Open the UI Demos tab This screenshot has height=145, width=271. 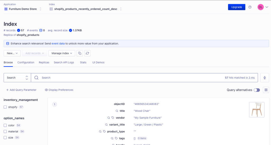click(x=98, y=62)
